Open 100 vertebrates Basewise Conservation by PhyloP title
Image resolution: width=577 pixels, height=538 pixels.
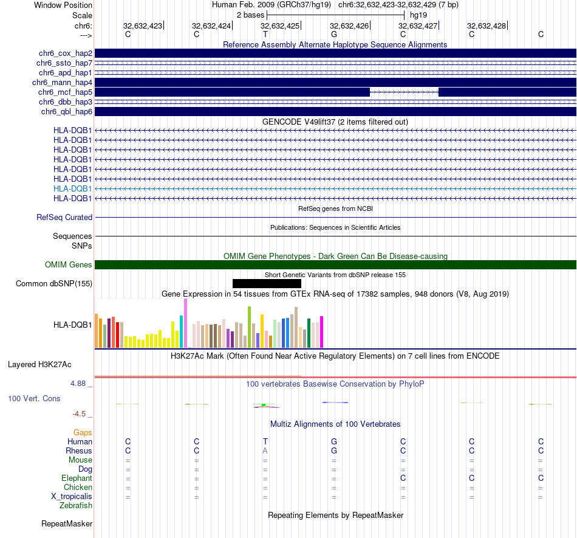point(335,384)
